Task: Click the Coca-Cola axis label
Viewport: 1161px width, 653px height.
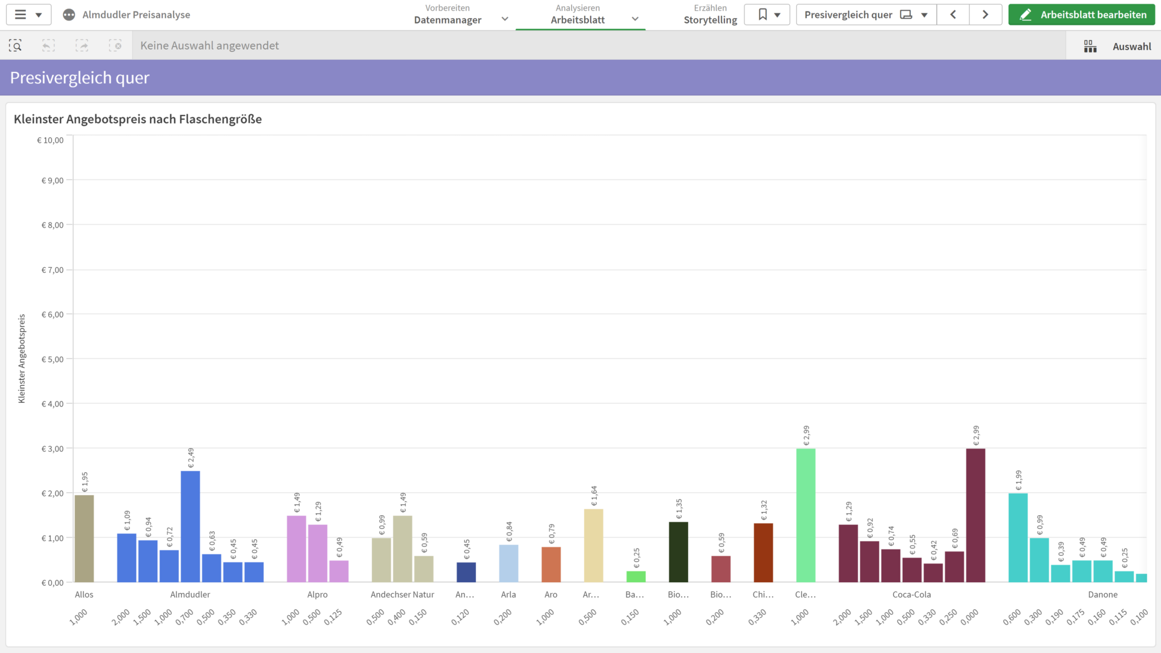Action: [911, 594]
